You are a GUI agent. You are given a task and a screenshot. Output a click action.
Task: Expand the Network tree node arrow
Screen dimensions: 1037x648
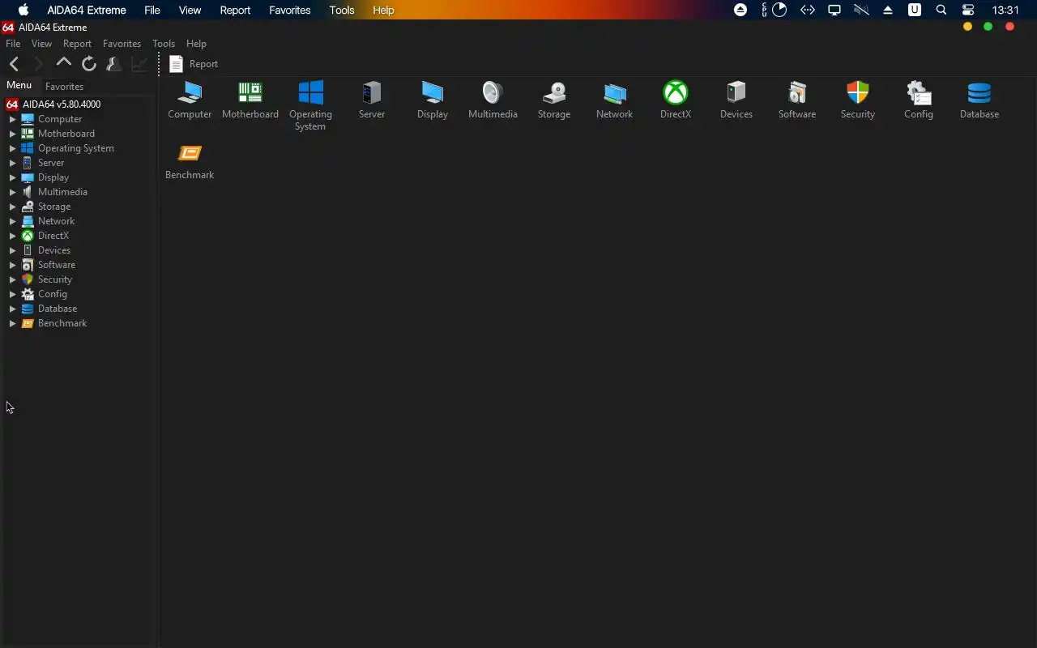[x=12, y=221]
